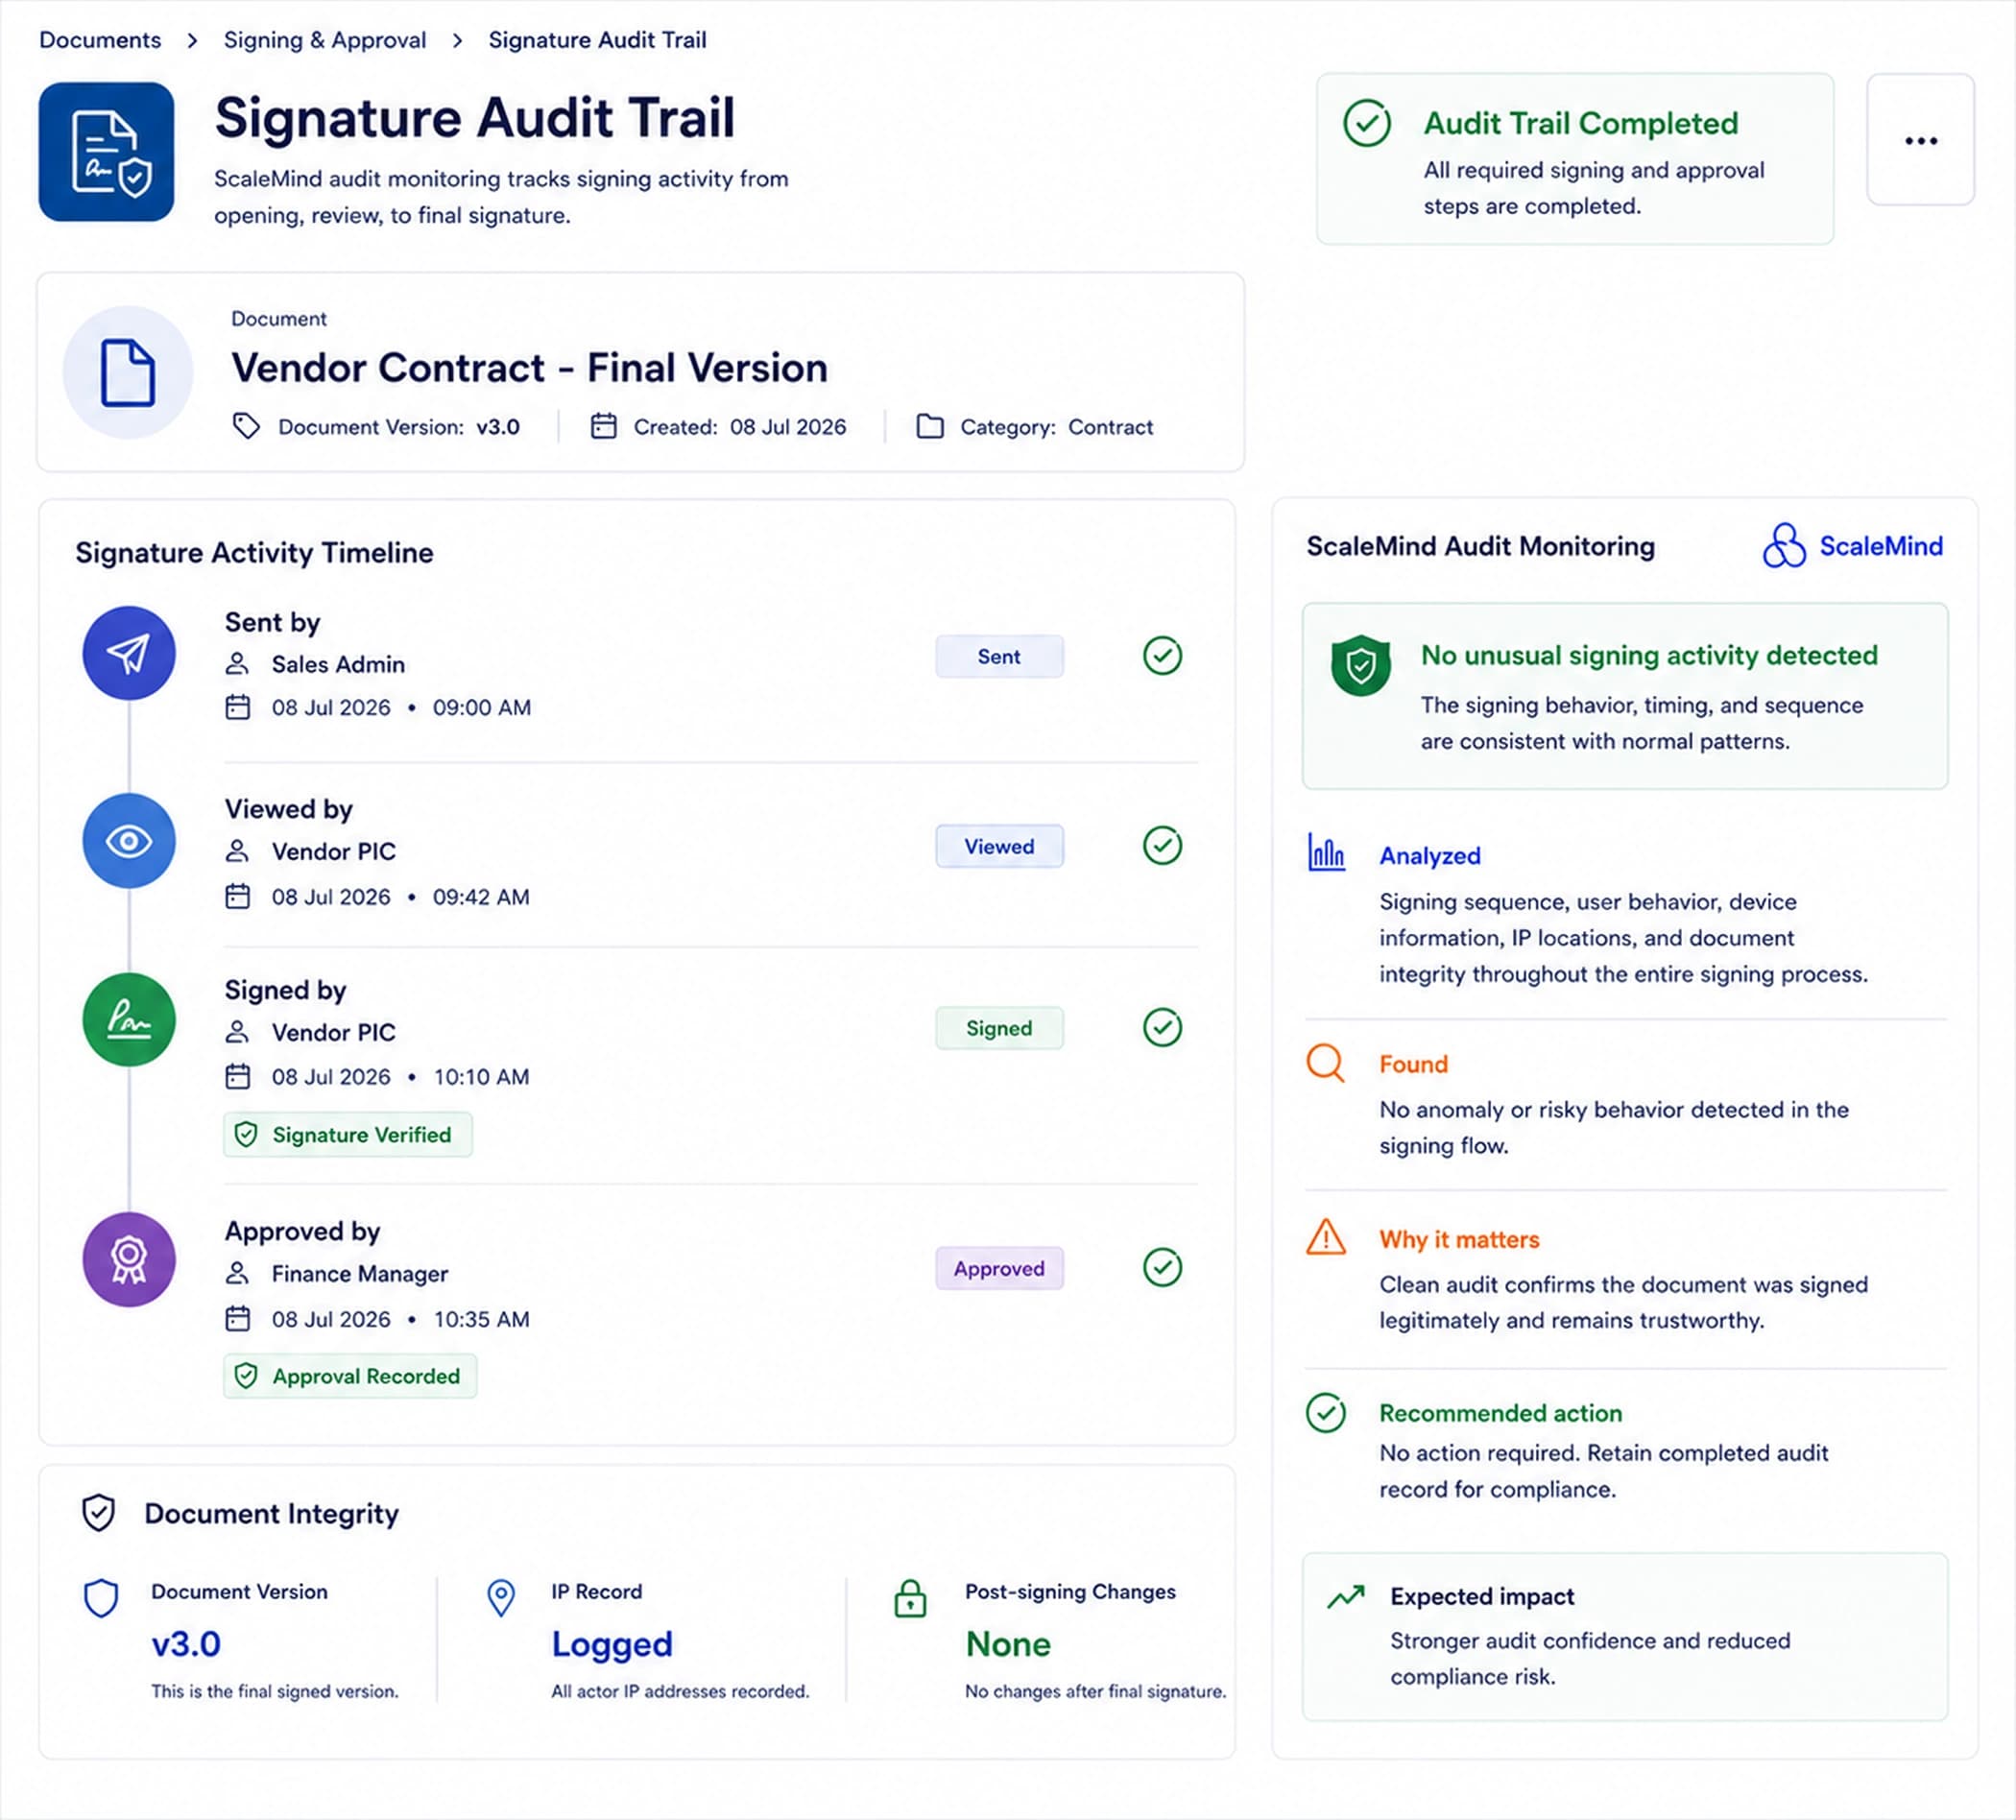Click the Category folder icon
2016x1820 pixels.
[930, 427]
